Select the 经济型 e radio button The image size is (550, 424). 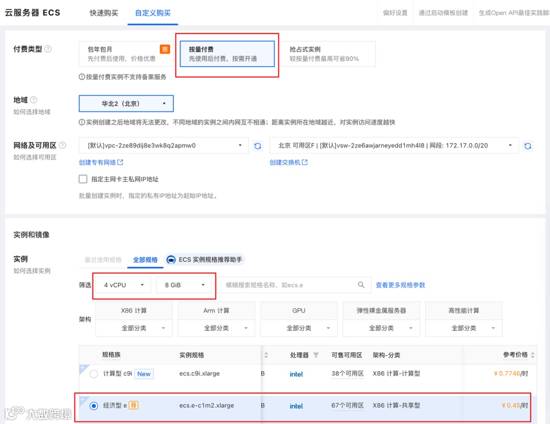(x=94, y=406)
